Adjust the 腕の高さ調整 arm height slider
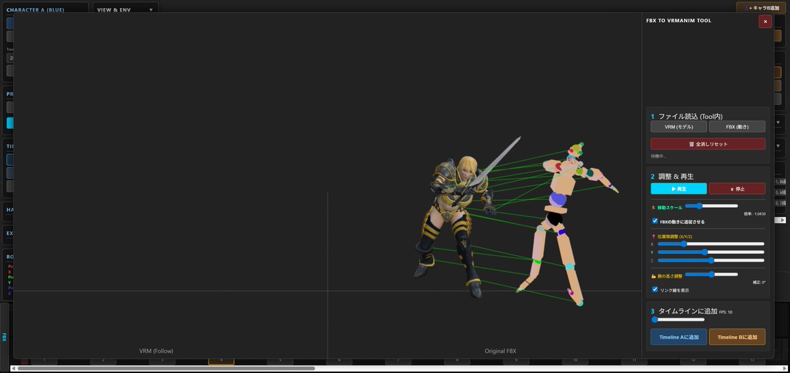Image resolution: width=790 pixels, height=373 pixels. point(712,274)
